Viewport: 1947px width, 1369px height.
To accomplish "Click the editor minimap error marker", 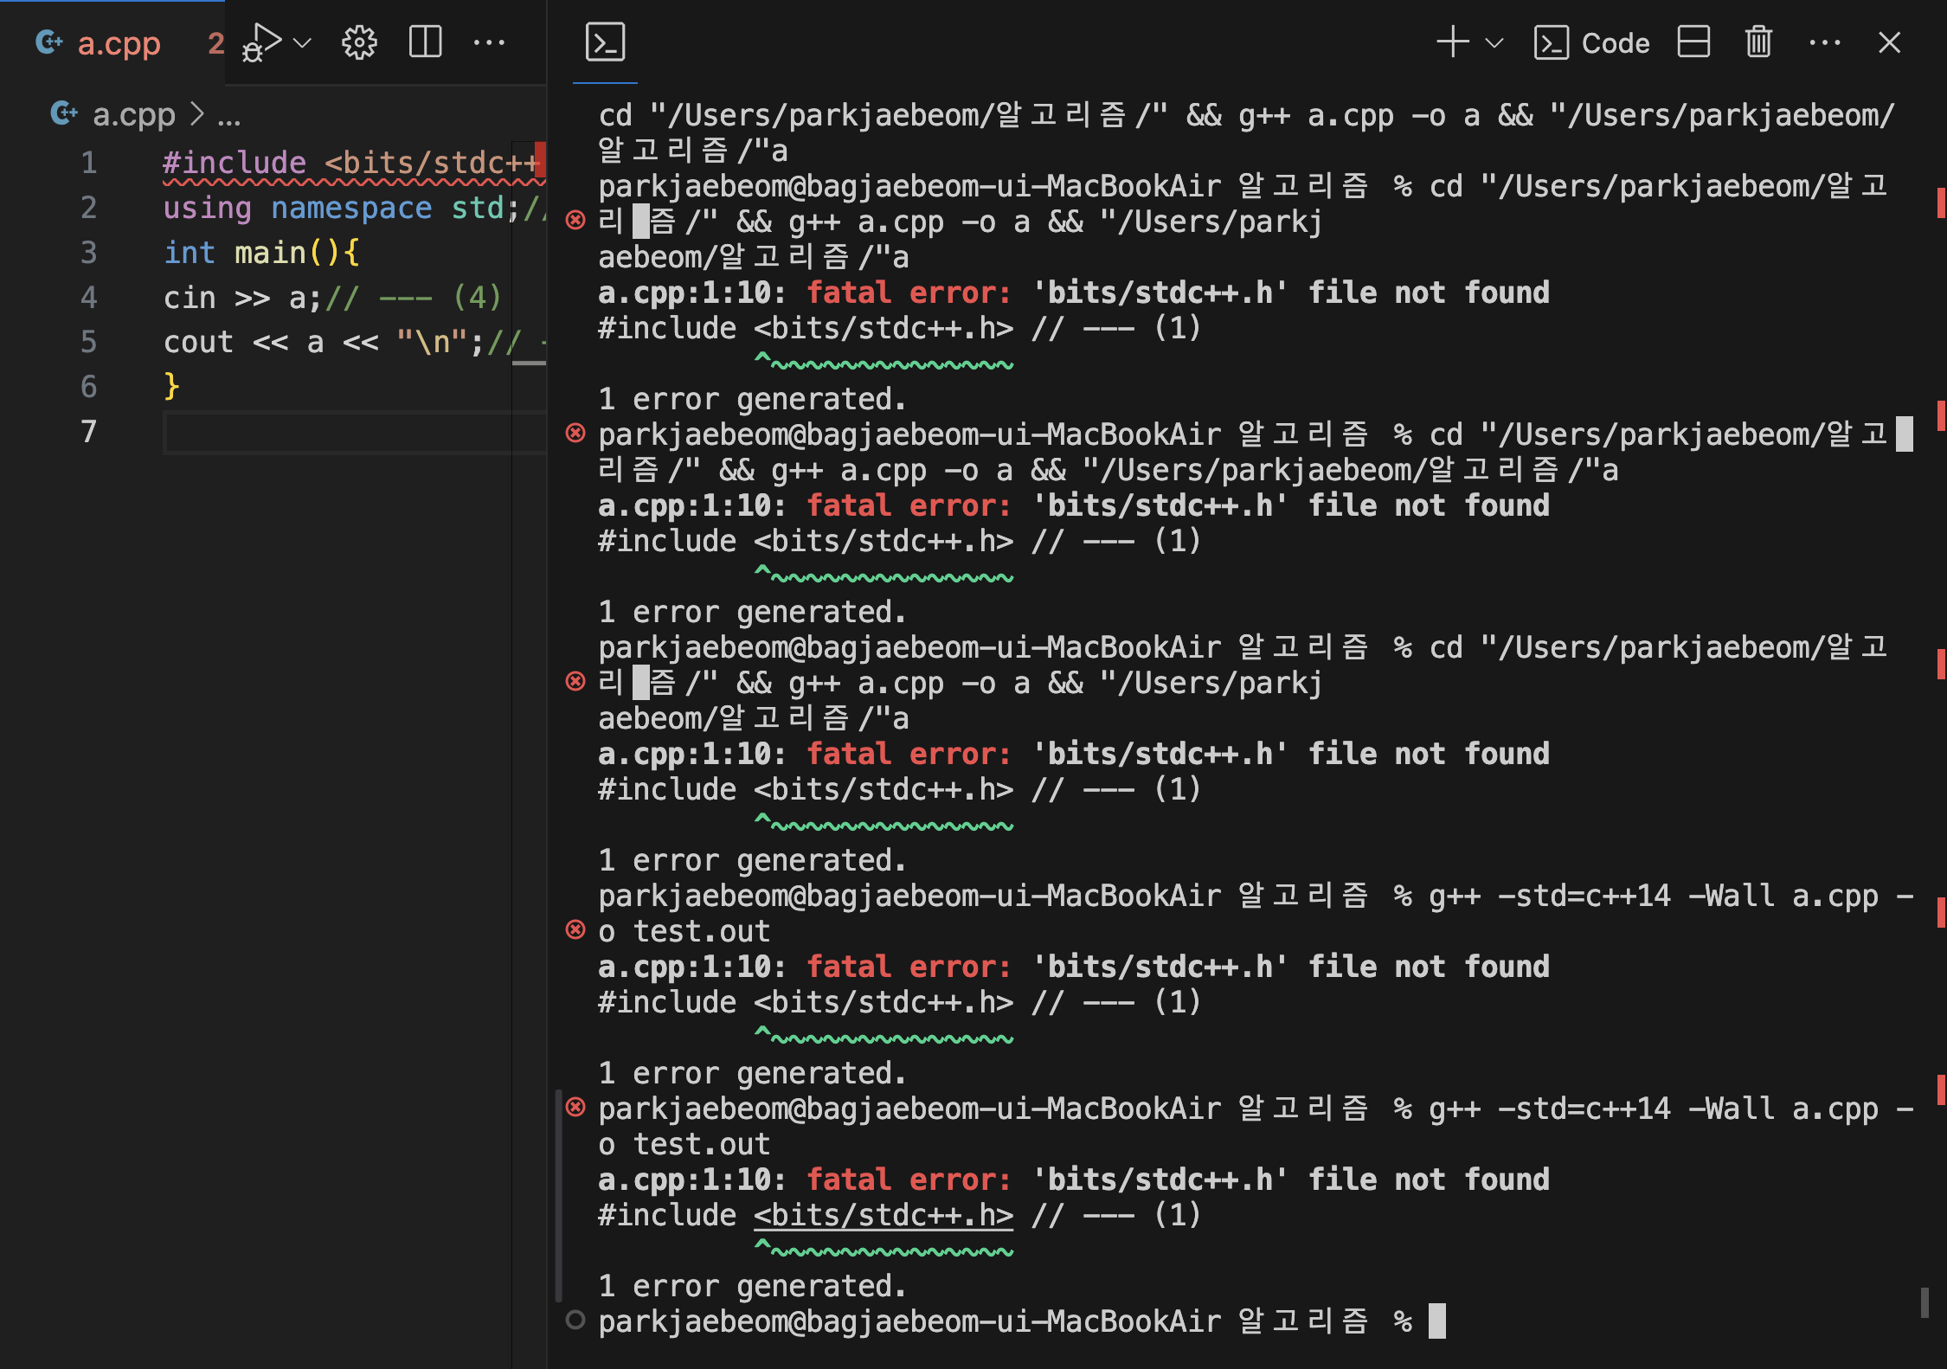I will pos(540,159).
